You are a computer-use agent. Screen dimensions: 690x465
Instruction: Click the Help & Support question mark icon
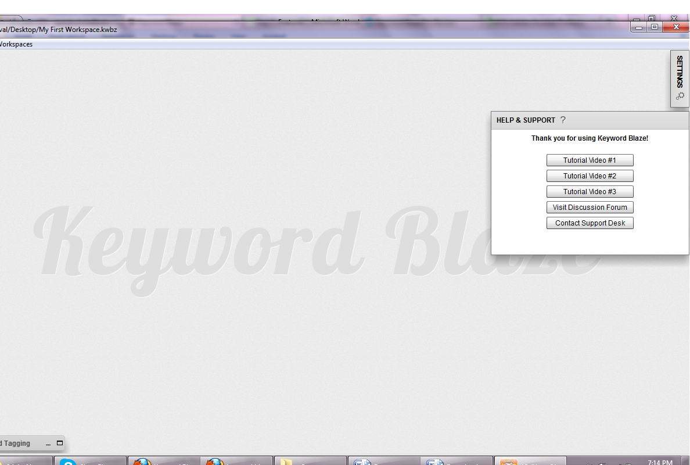pos(563,120)
